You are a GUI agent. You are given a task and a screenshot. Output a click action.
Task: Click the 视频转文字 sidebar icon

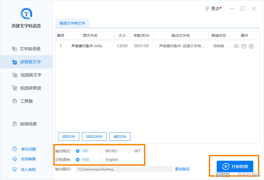click(x=15, y=75)
